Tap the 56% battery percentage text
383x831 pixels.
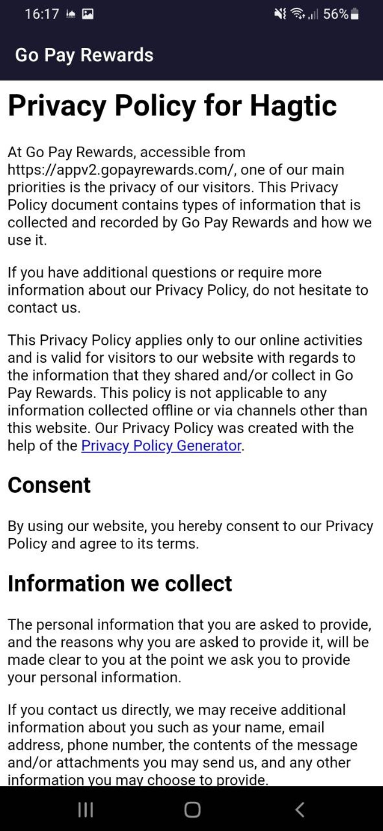pos(336,14)
